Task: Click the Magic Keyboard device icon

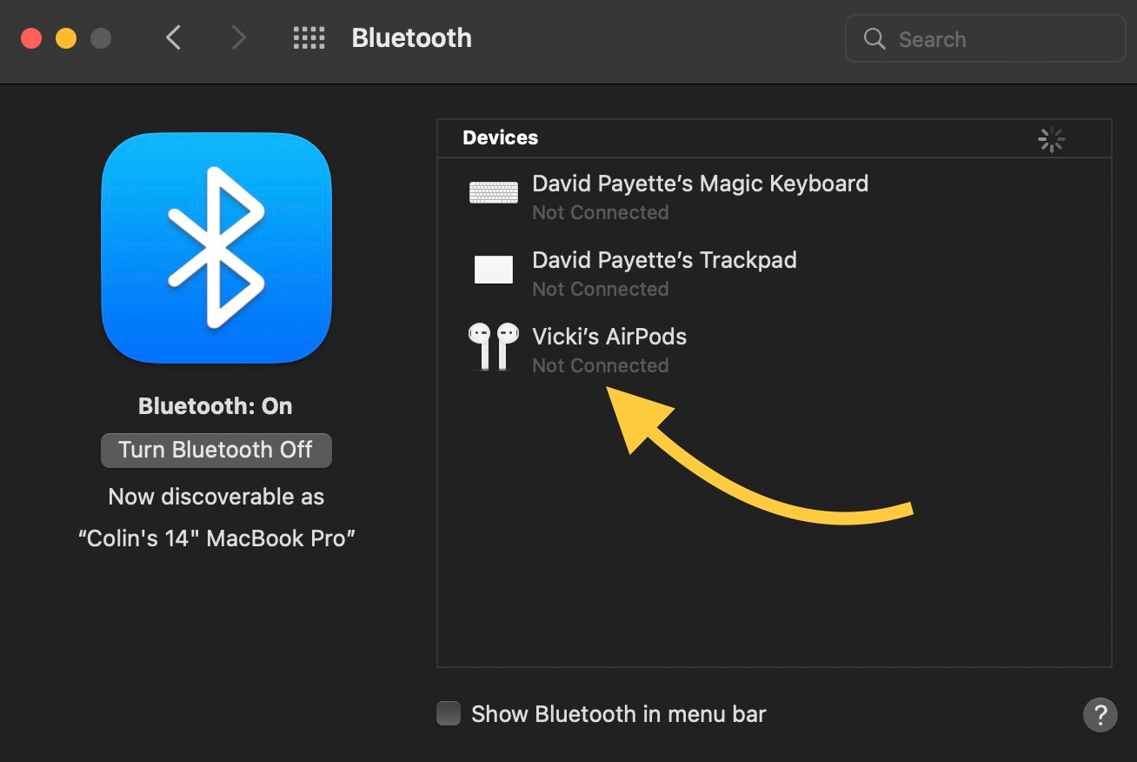Action: point(493,192)
